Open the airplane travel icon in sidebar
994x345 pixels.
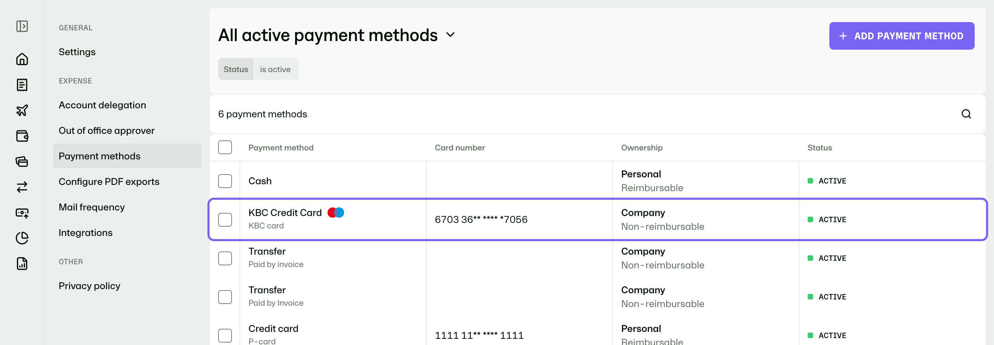coord(22,110)
